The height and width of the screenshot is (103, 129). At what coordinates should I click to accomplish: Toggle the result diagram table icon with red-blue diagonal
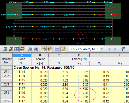[x=22, y=49]
